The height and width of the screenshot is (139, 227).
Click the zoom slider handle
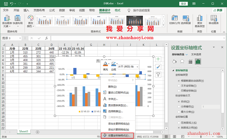[201, 137]
